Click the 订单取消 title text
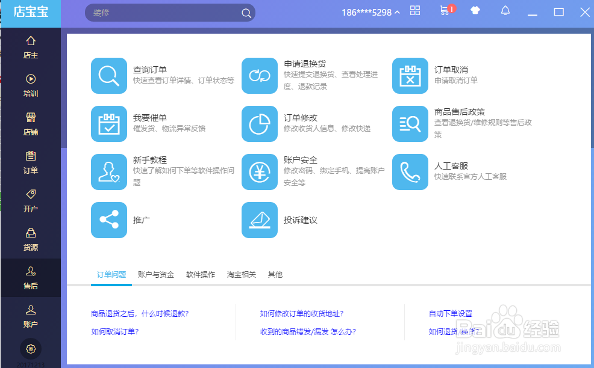This screenshot has height=368, width=594. point(451,70)
